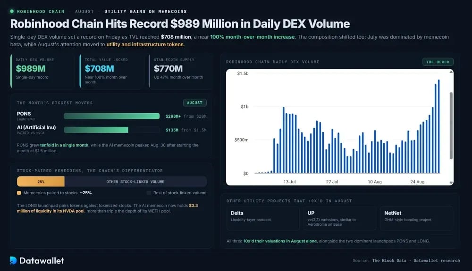This screenshot has height=271, width=472.
Task: Click Datawallet research source text
Action: coord(437,261)
